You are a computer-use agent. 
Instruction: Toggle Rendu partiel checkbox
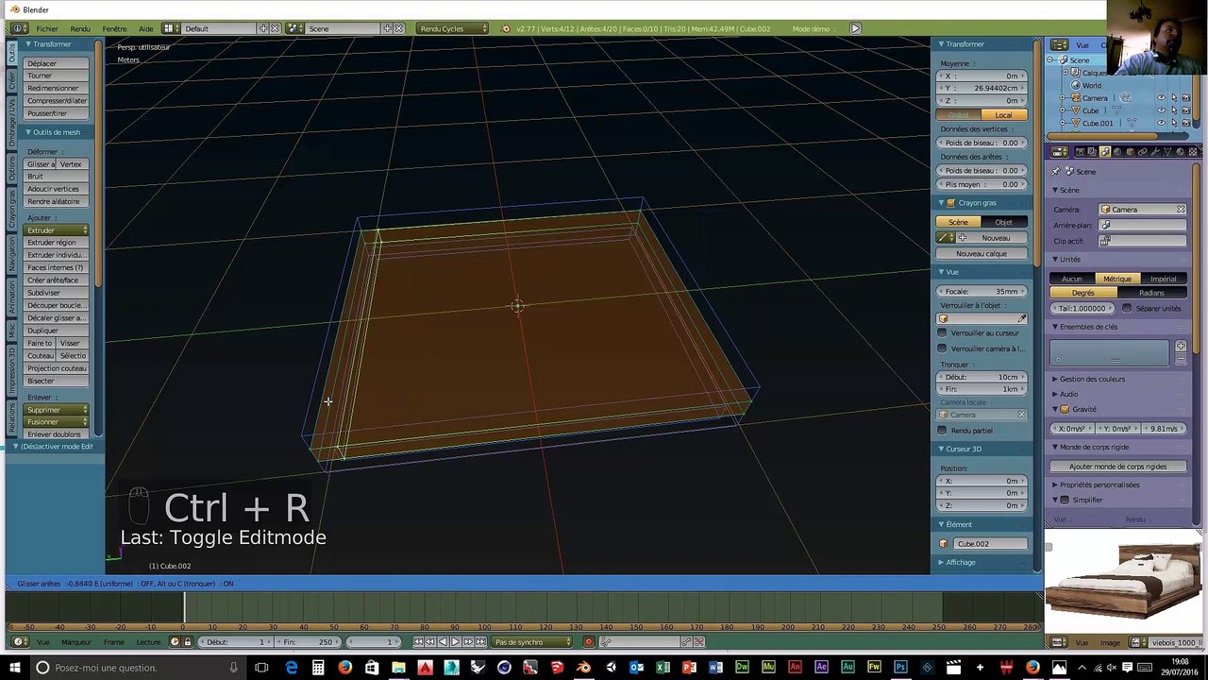click(942, 431)
